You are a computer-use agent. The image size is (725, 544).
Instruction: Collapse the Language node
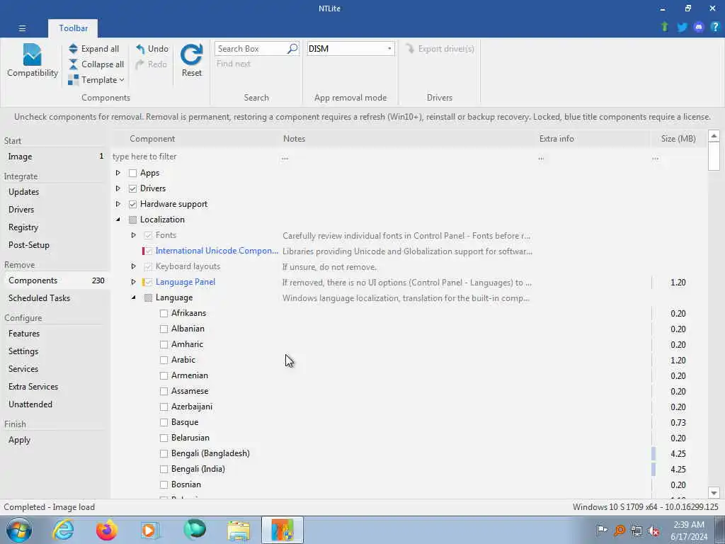pyautogui.click(x=134, y=297)
